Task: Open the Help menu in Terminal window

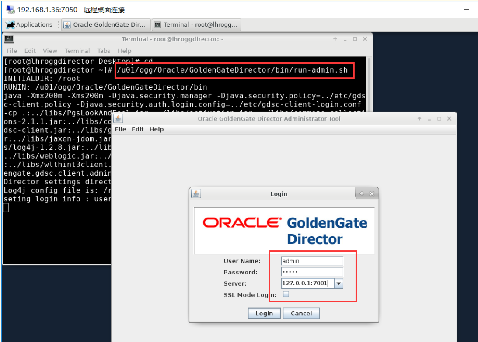Action: pos(124,51)
